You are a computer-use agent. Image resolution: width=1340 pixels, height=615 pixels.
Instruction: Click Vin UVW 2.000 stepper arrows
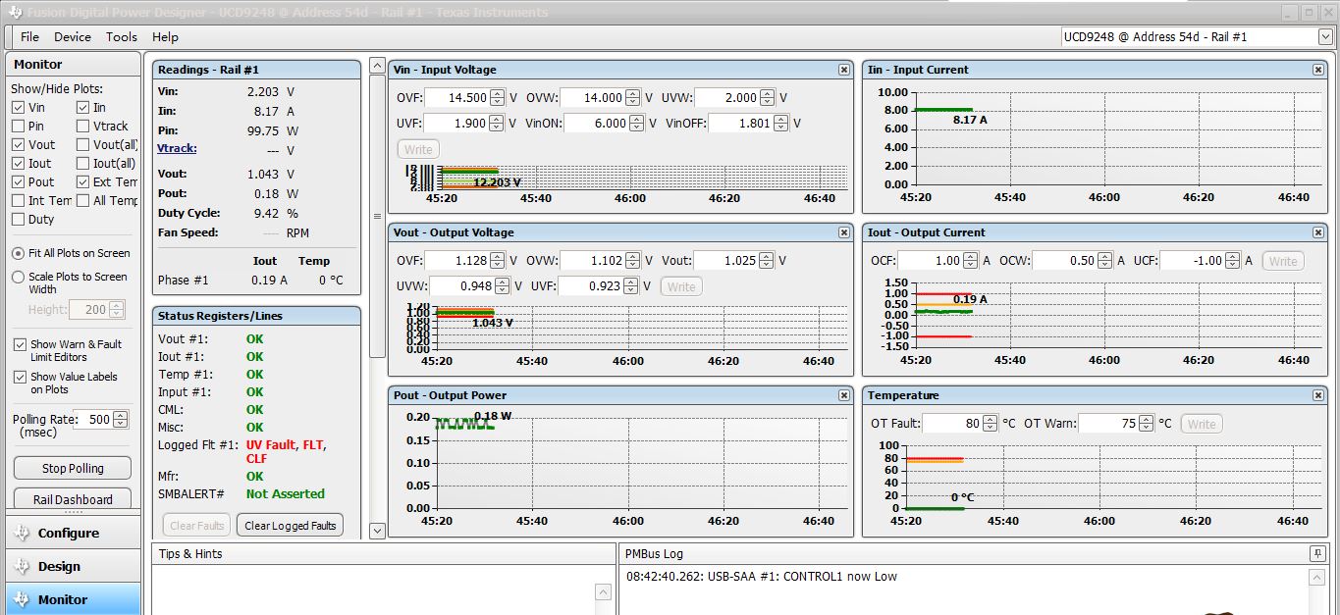click(767, 98)
